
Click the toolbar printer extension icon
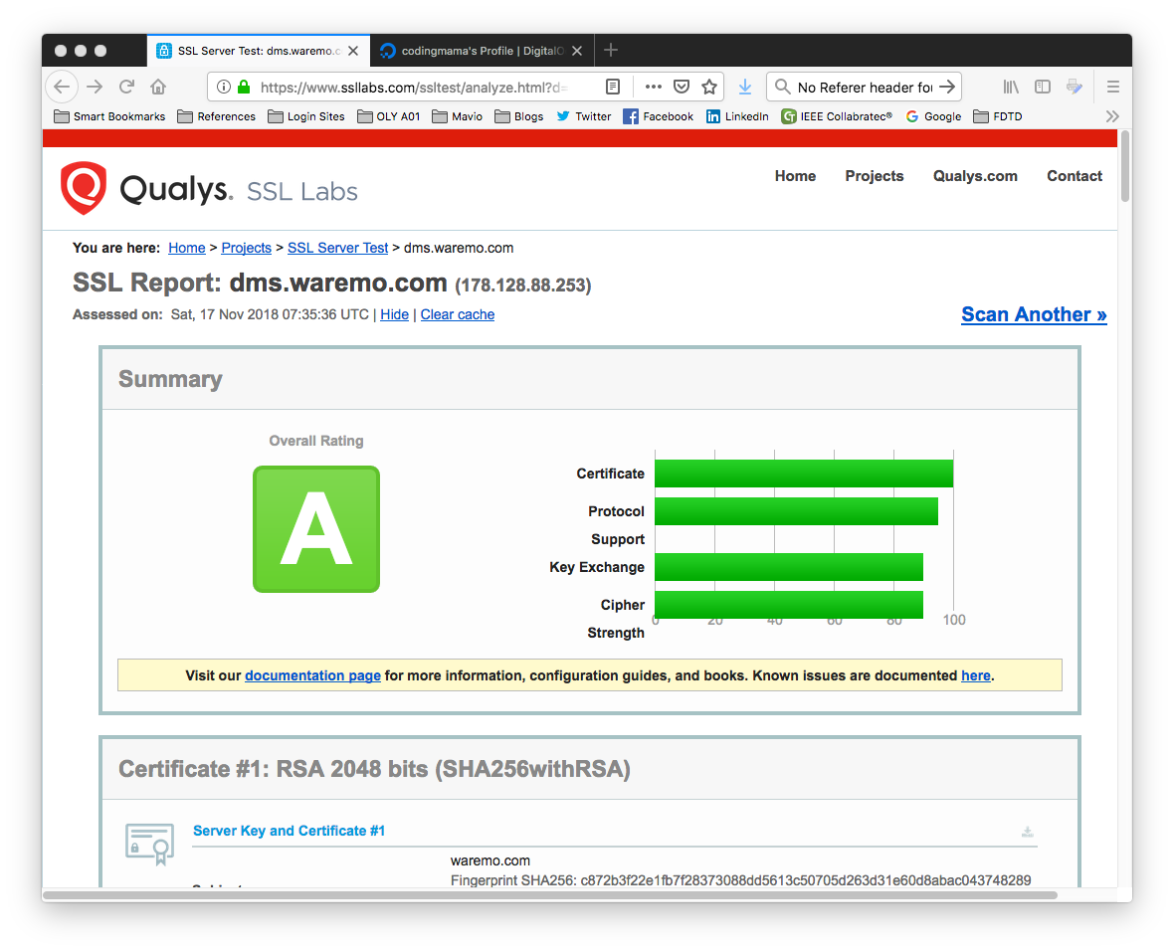pyautogui.click(x=1074, y=87)
